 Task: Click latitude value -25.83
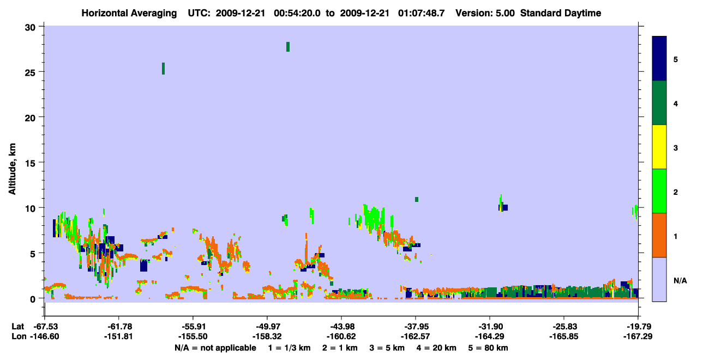point(564,327)
